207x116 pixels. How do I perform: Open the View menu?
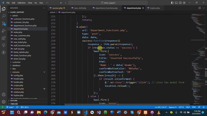(30, 3)
